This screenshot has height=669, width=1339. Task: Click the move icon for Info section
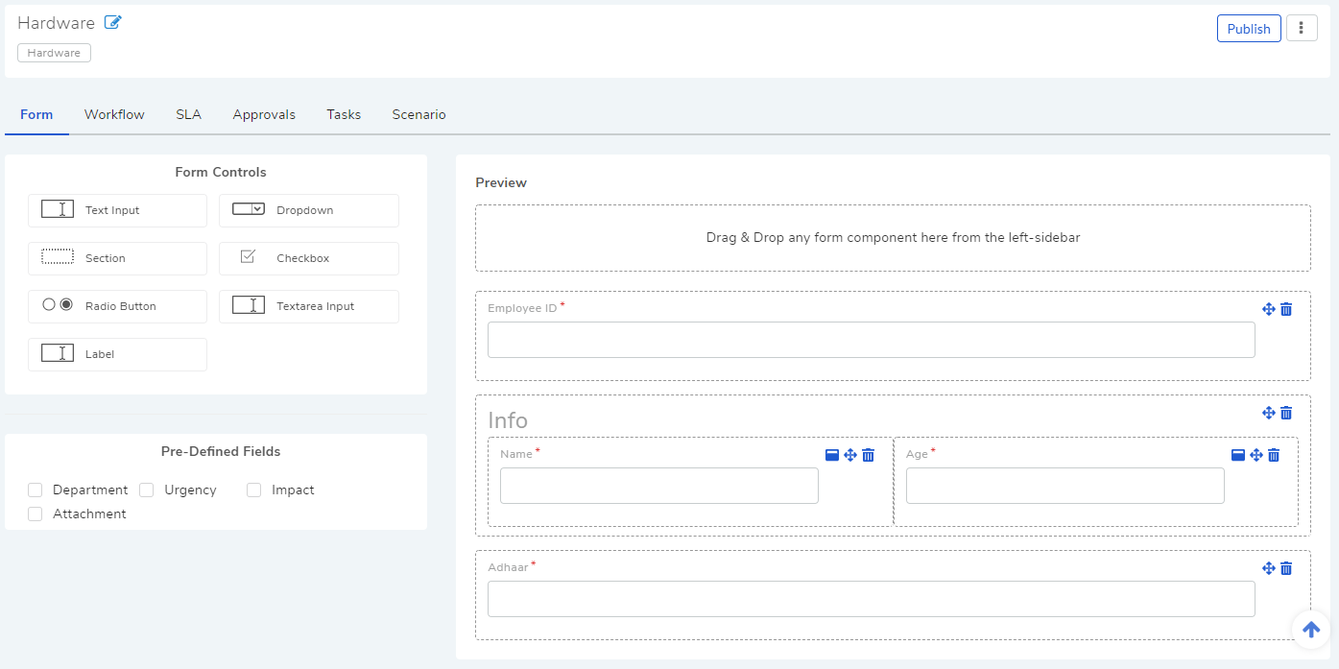pyautogui.click(x=1269, y=413)
